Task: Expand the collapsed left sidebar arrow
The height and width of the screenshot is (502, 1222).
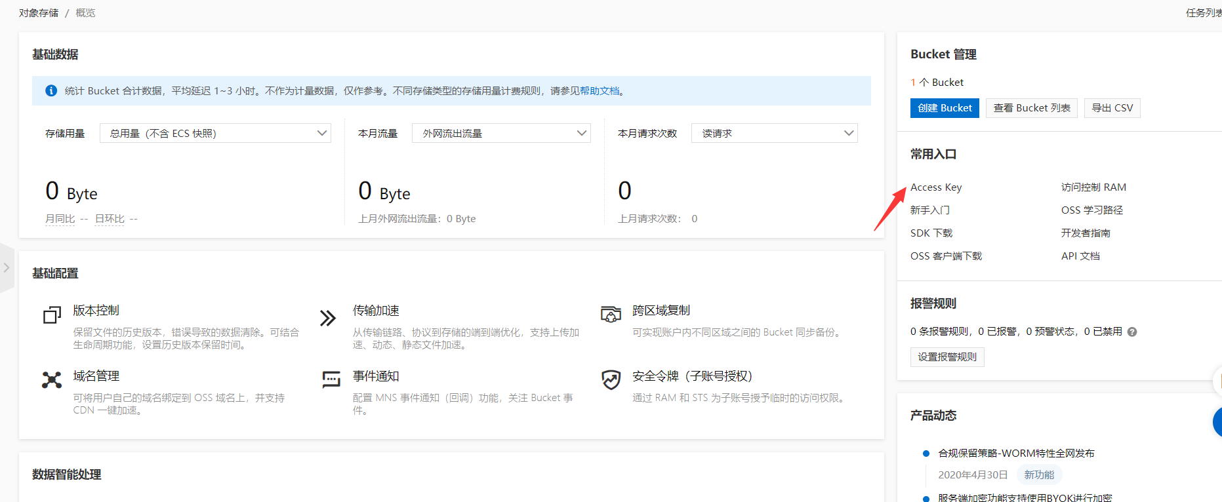Action: coord(7,267)
